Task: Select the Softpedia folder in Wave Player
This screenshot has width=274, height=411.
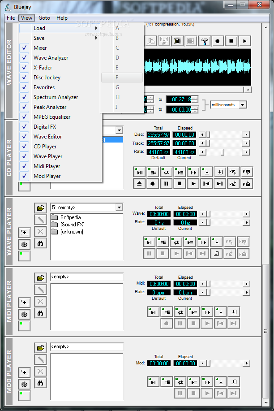Action: [67, 217]
